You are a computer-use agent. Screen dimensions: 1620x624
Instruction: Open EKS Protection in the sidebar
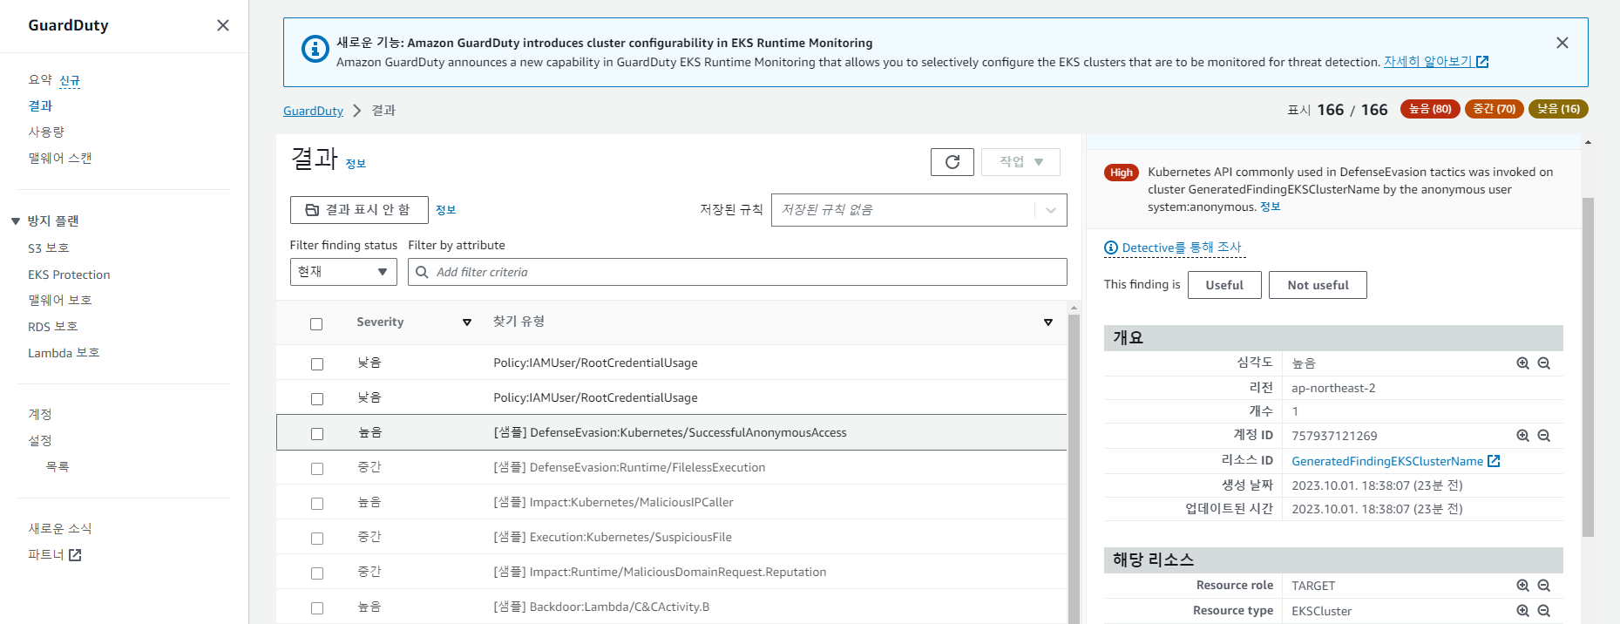[x=69, y=275]
